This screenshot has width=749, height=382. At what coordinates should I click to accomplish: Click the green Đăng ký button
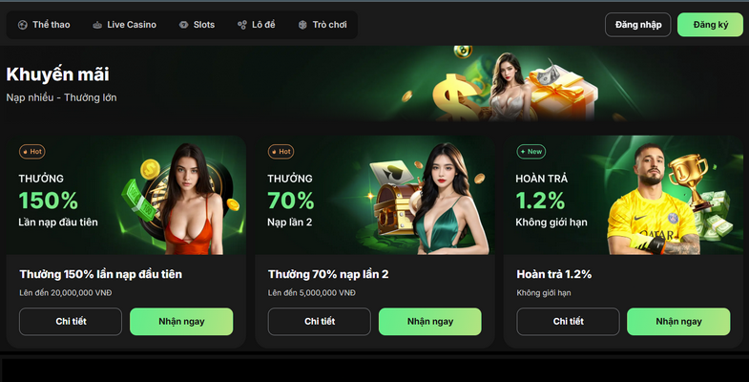[x=710, y=25]
